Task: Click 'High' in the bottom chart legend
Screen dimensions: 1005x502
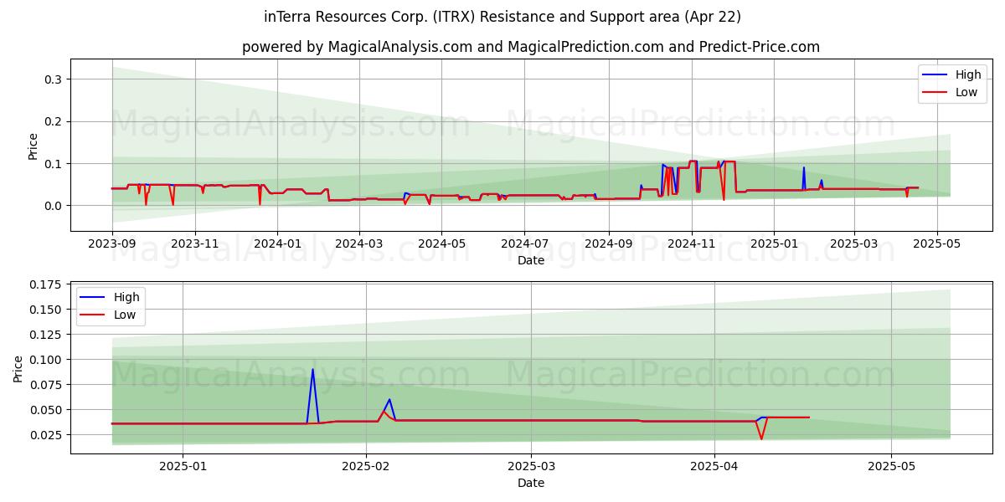Action: coord(126,298)
